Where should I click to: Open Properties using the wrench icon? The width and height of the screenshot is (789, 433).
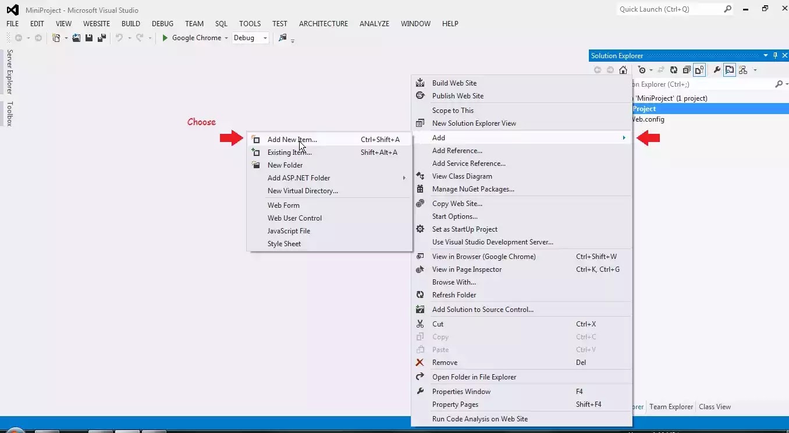click(717, 70)
